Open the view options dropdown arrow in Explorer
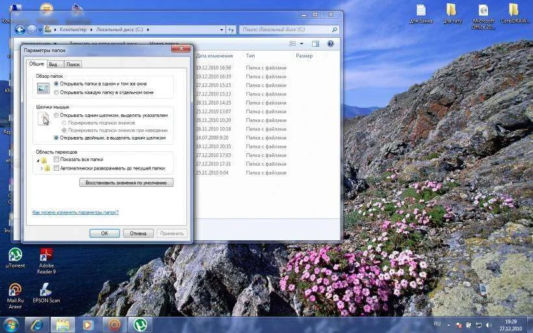This screenshot has height=333, width=533. (x=302, y=43)
